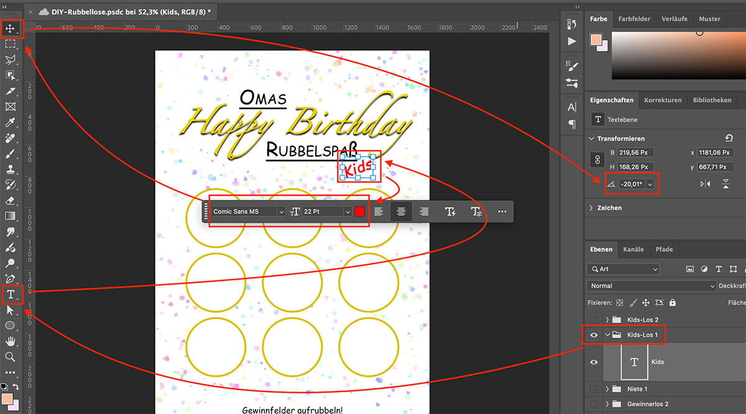
Task: Reset transform with the undo arrow icon
Action: tap(729, 138)
